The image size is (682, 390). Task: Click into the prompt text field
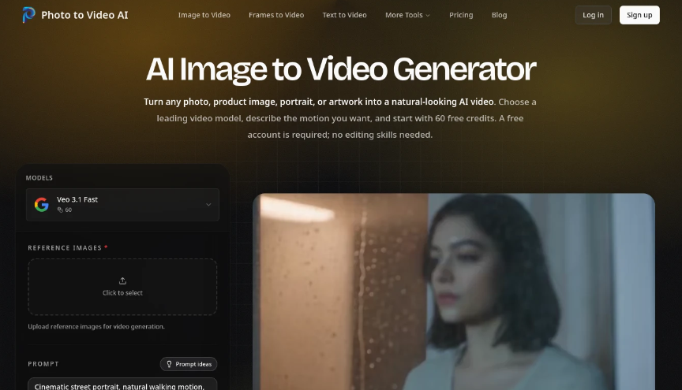point(122,384)
